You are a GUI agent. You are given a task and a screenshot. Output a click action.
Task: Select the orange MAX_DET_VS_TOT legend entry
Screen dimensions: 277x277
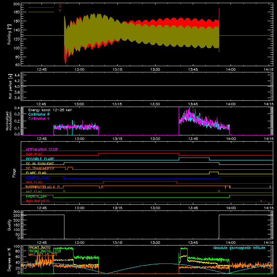(x=43, y=254)
